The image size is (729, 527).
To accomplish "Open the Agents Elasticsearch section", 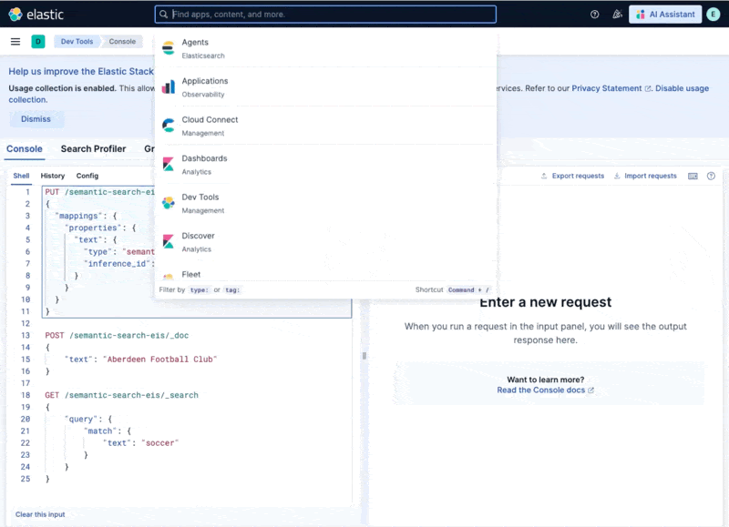I will pos(194,47).
